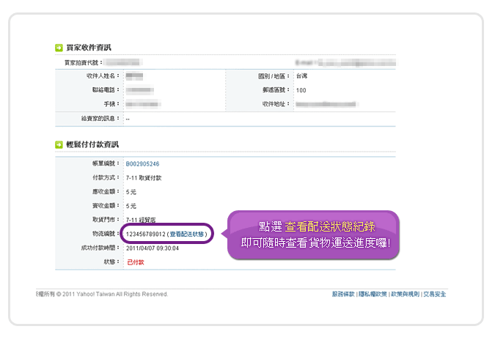The height and width of the screenshot is (340, 495).
Task: Open 服務條款 footer link
Action: [x=343, y=294]
